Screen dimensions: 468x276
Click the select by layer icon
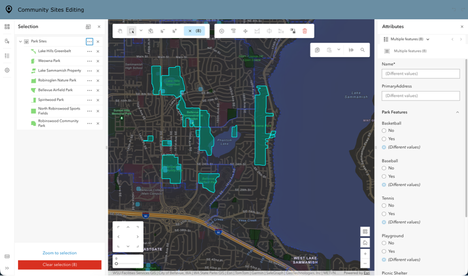pyautogui.click(x=150, y=31)
